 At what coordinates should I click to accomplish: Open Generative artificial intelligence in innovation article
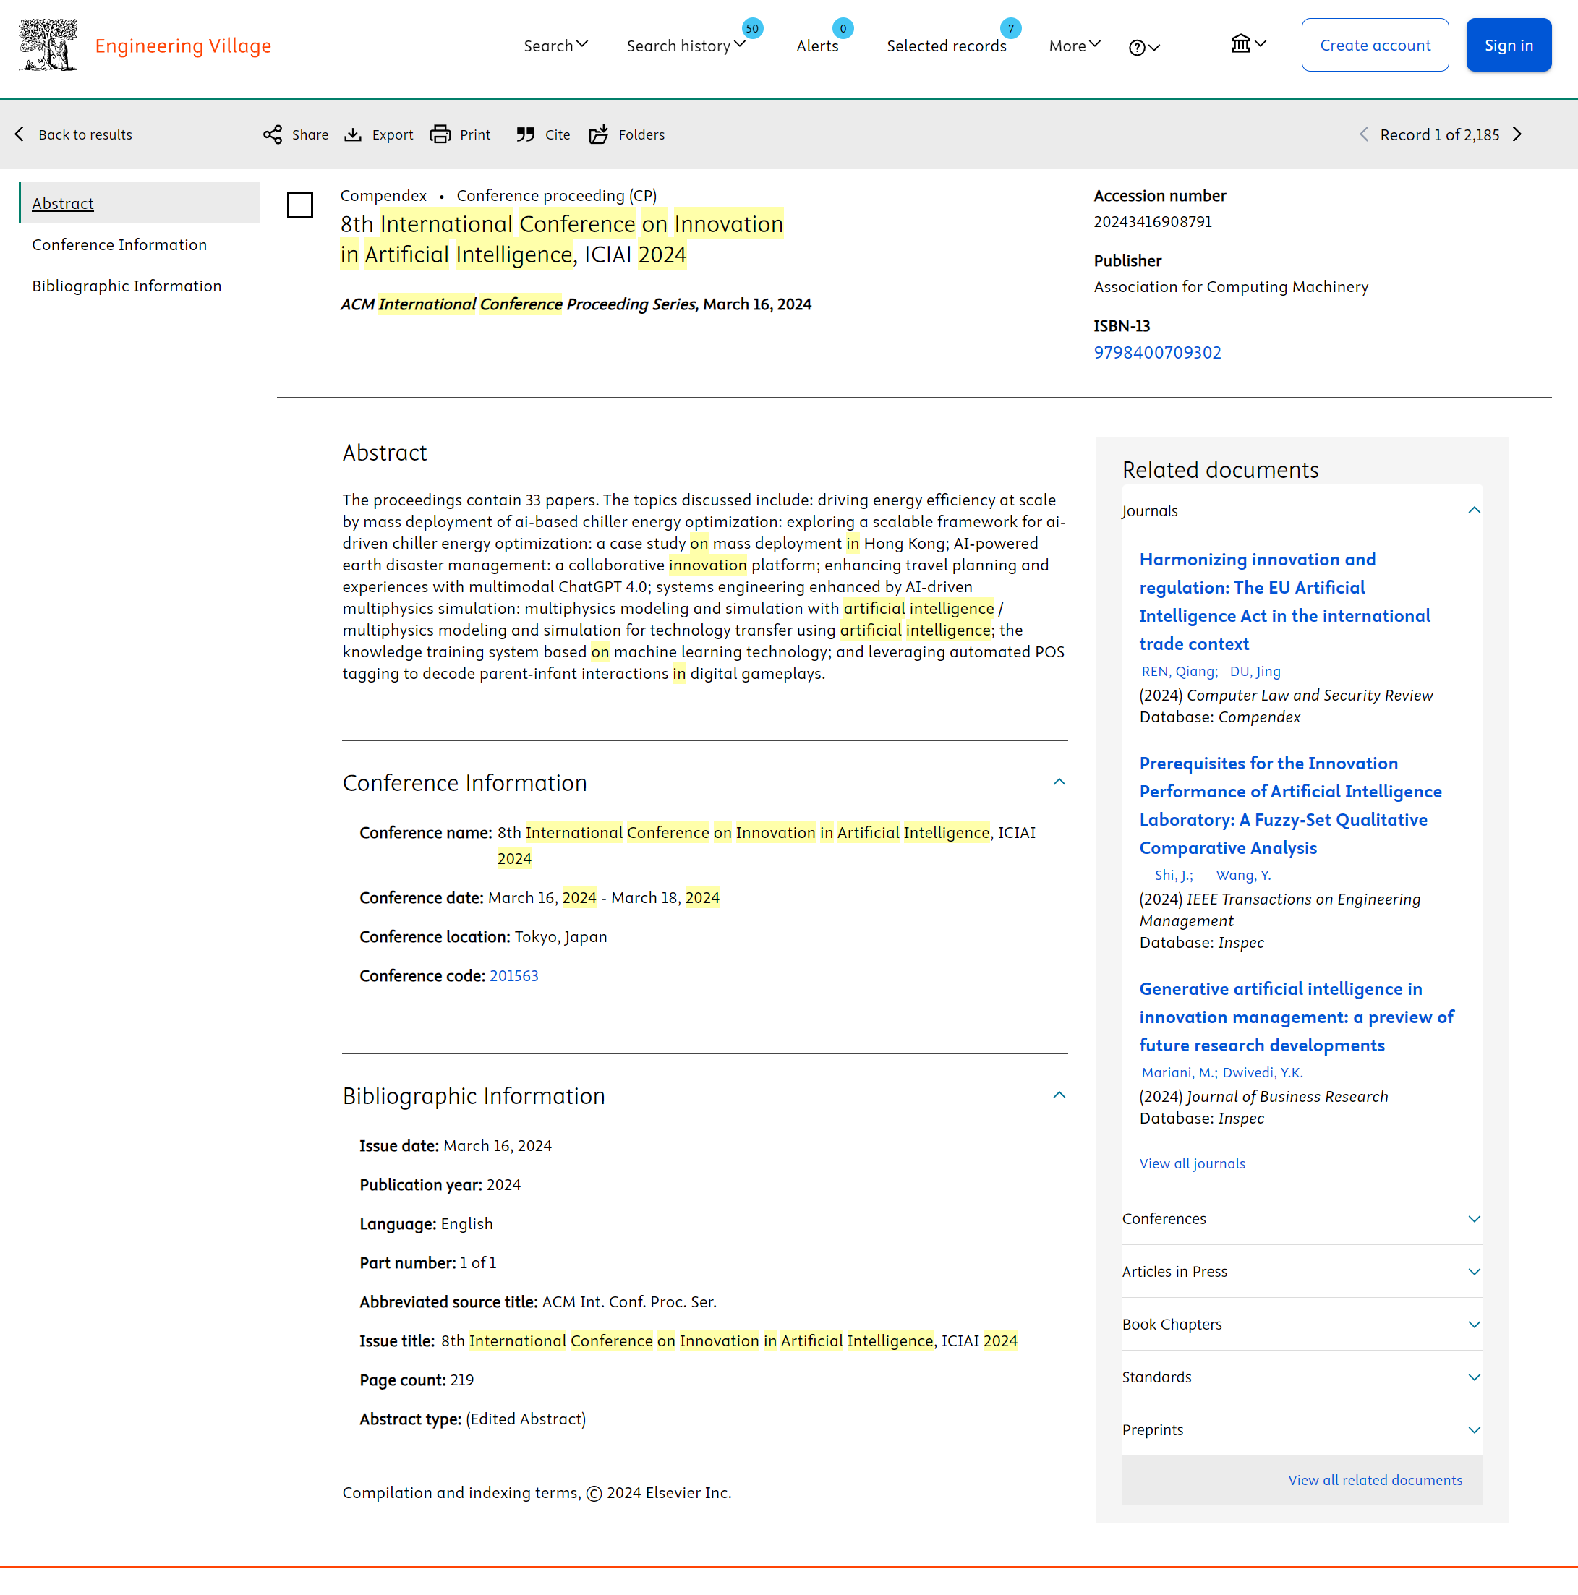pyautogui.click(x=1297, y=1017)
